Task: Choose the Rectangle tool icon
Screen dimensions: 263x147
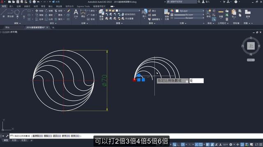Action: (x=29, y=11)
